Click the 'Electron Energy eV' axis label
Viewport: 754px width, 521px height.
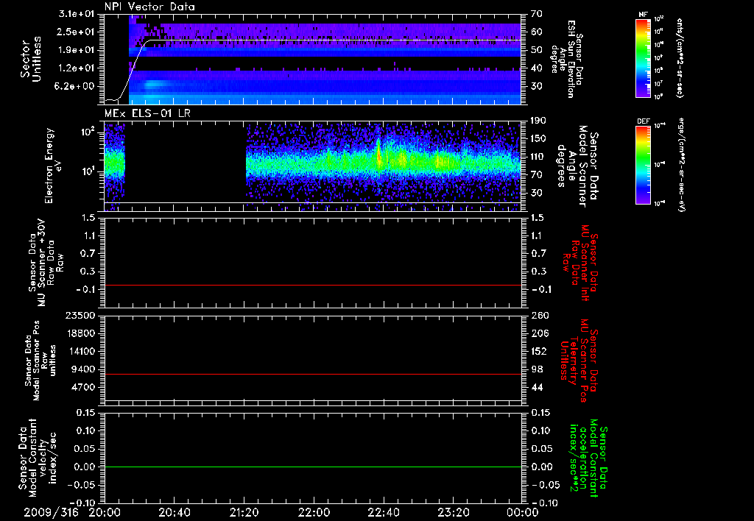[54, 166]
